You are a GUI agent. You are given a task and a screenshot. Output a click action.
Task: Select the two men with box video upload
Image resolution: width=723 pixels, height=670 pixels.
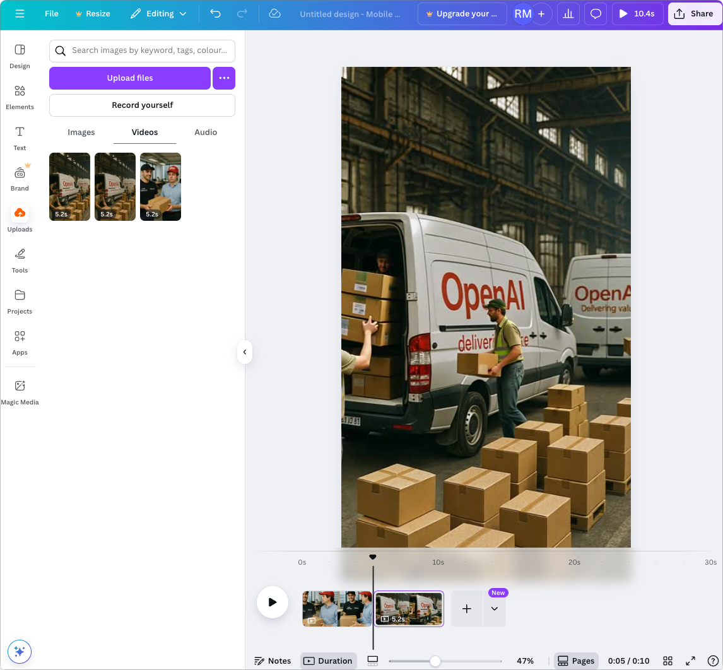click(x=160, y=187)
